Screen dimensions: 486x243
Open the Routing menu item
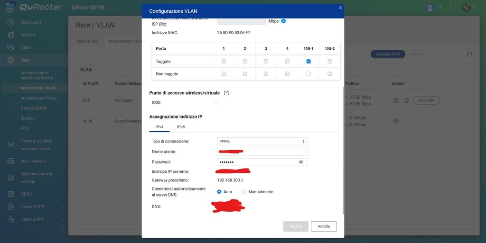click(x=28, y=118)
